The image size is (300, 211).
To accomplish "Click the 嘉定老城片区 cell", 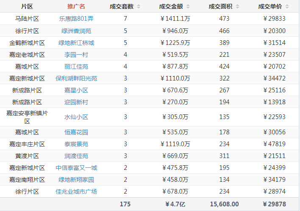I will pyautogui.click(x=27, y=55).
